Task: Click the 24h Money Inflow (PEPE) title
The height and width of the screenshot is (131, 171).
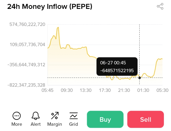Action: [x=50, y=7]
